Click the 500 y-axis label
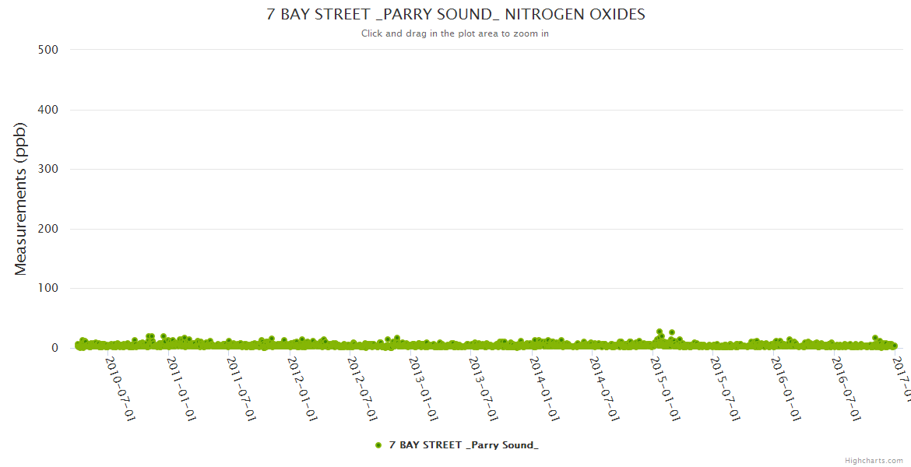This screenshot has height=467, width=911. (47, 50)
